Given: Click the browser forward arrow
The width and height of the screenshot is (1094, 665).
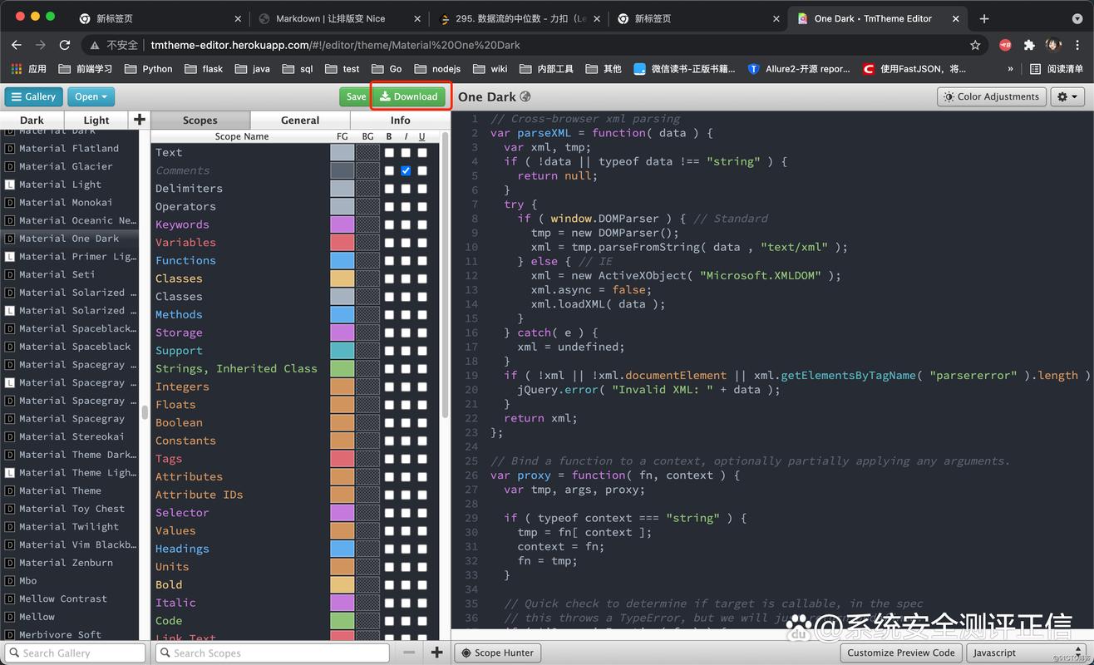Looking at the screenshot, I should (41, 45).
